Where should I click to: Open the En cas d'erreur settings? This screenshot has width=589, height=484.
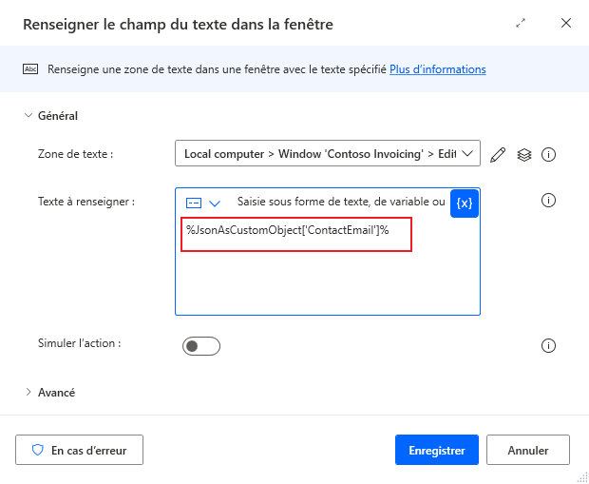pos(79,450)
